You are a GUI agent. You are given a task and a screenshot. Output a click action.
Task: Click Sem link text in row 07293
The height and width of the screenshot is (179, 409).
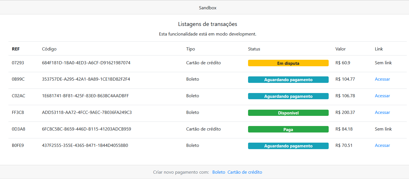[383, 63]
